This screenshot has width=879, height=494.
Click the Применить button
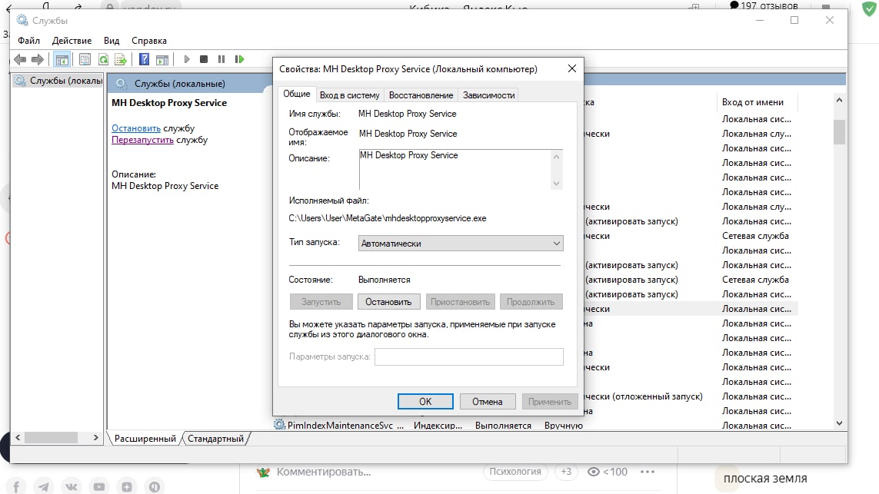coord(549,402)
